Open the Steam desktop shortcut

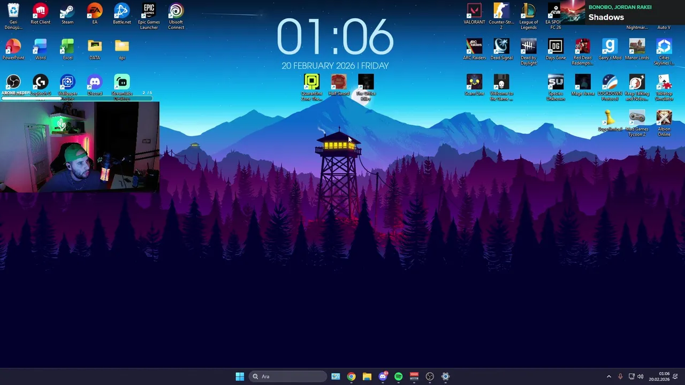pos(67,14)
